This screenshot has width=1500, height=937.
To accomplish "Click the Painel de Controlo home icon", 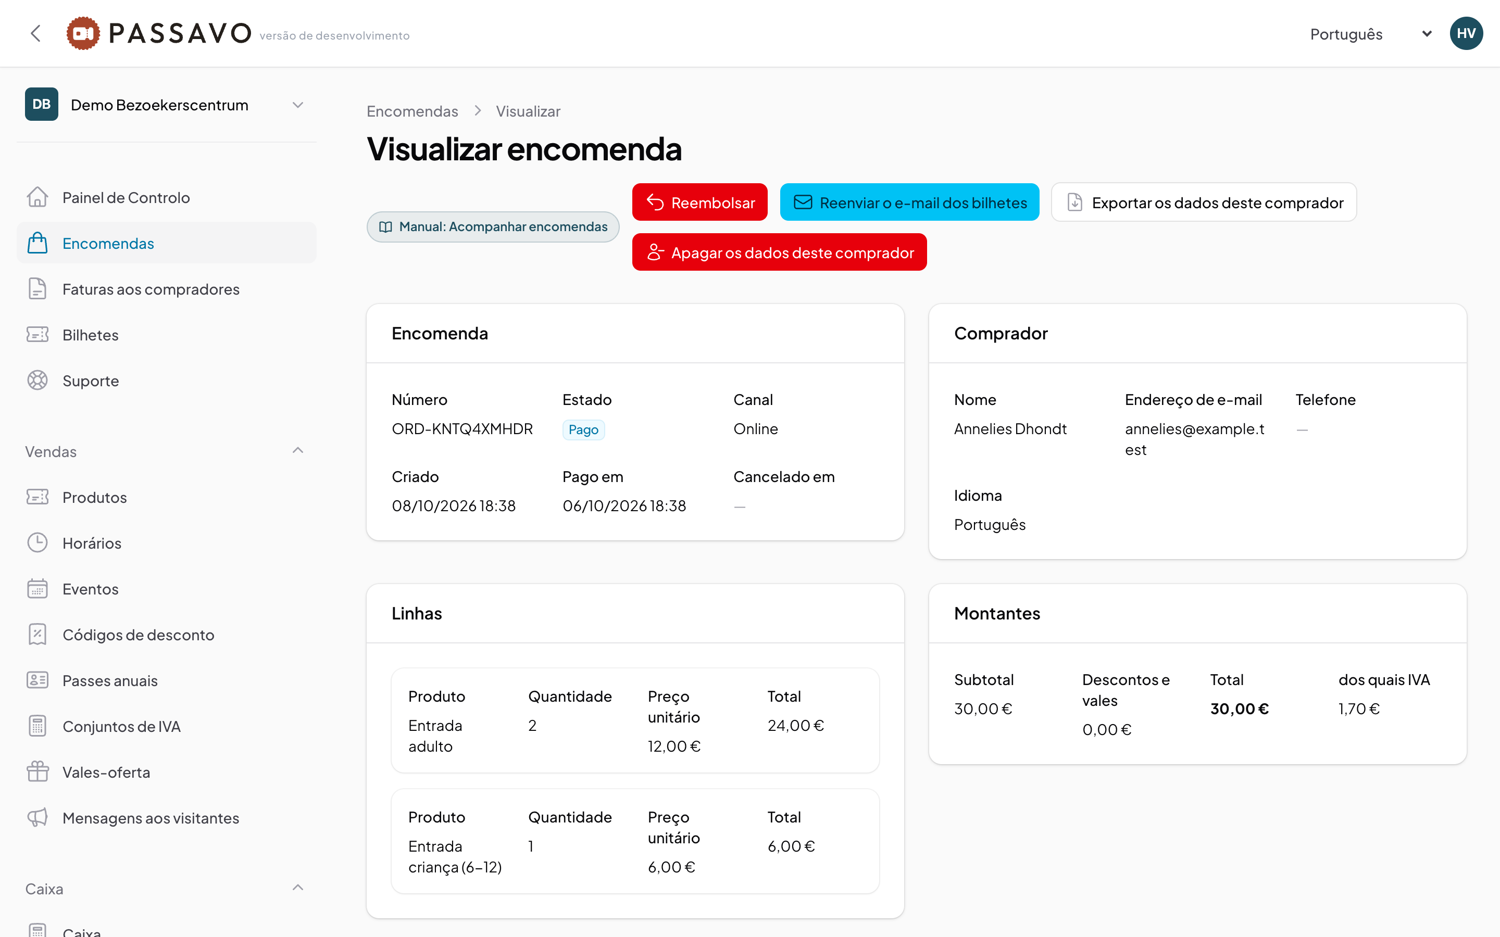I will (37, 197).
